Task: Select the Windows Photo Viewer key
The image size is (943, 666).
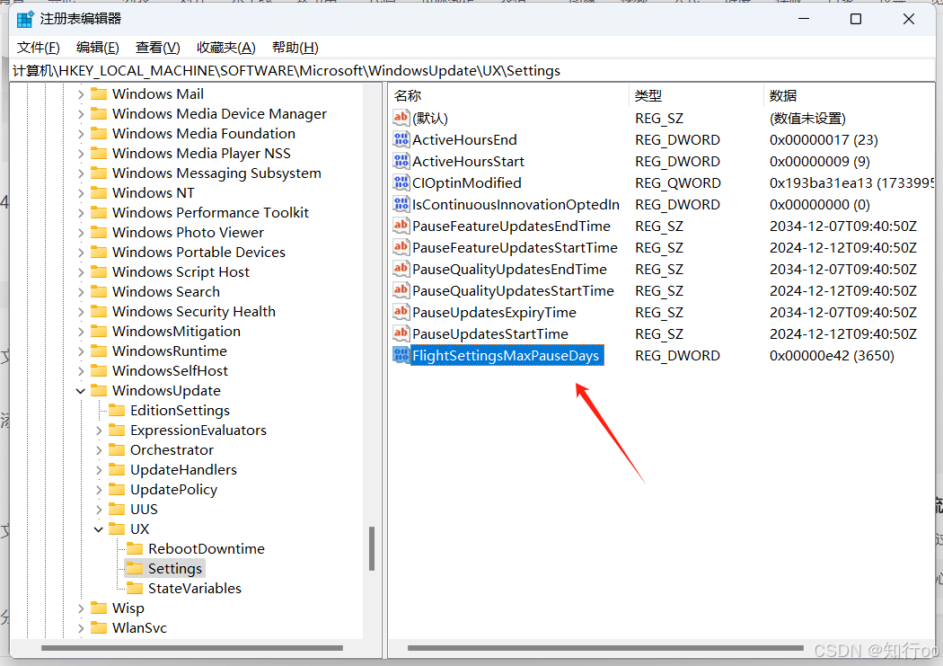Action: pos(189,232)
